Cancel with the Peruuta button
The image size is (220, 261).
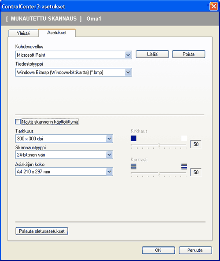[x=195, y=250]
